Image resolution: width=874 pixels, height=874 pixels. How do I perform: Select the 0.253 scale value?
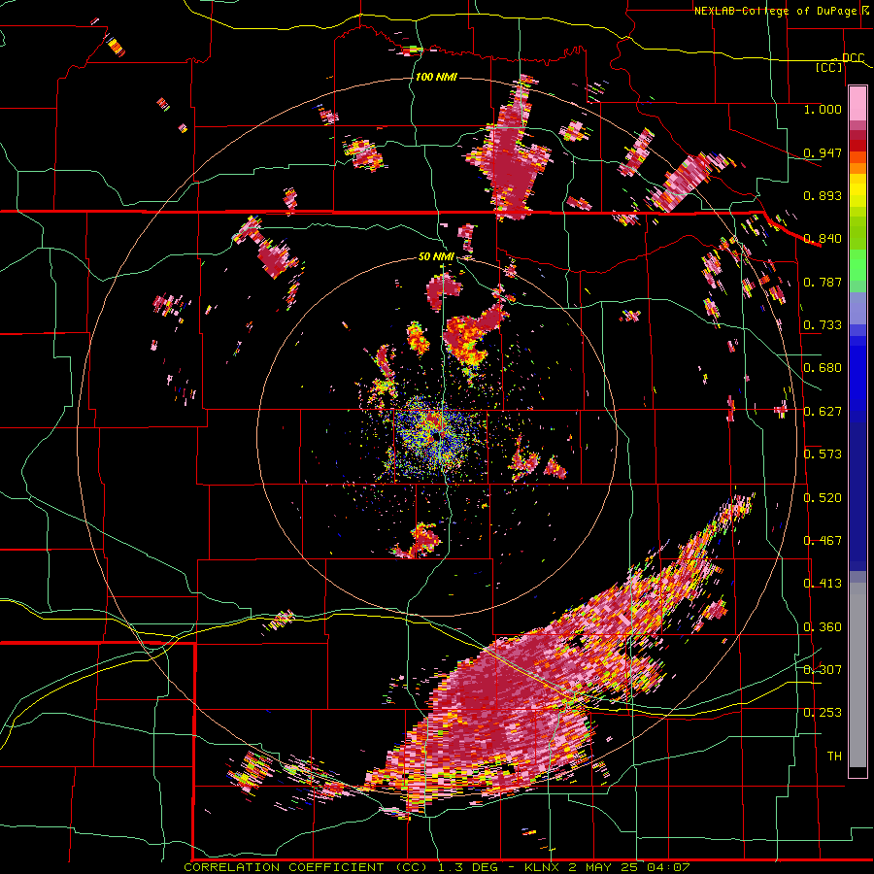pyautogui.click(x=823, y=713)
